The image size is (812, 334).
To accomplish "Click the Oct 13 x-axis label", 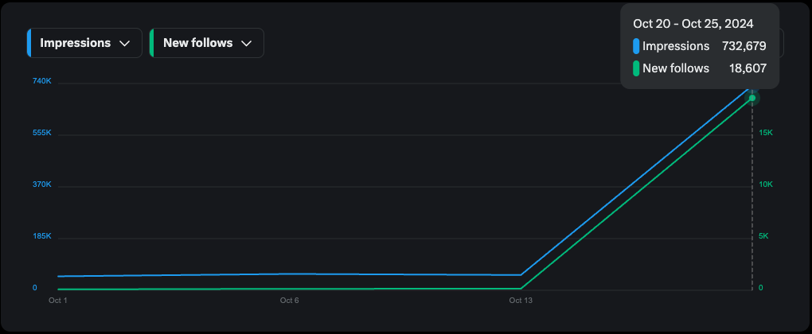I will (x=521, y=301).
